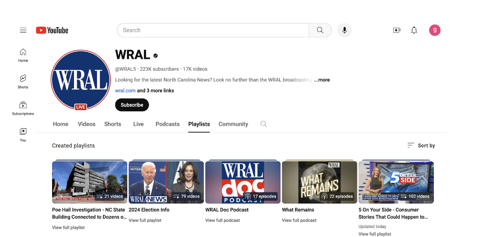Image resolution: width=479 pixels, height=237 pixels.
Task: Start voice search with microphone
Action: click(344, 30)
